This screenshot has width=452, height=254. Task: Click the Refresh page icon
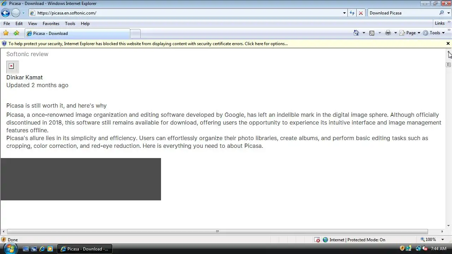pyautogui.click(x=352, y=13)
